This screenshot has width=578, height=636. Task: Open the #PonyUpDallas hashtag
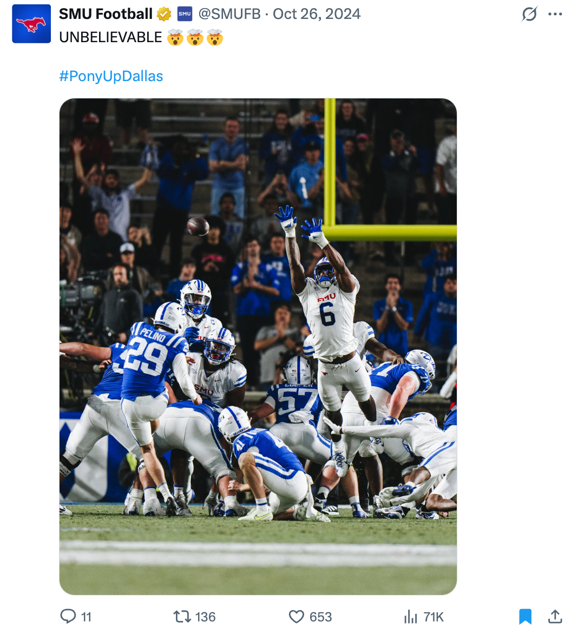[x=111, y=76]
